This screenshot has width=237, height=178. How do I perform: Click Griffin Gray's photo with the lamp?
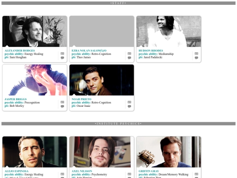click(169, 152)
